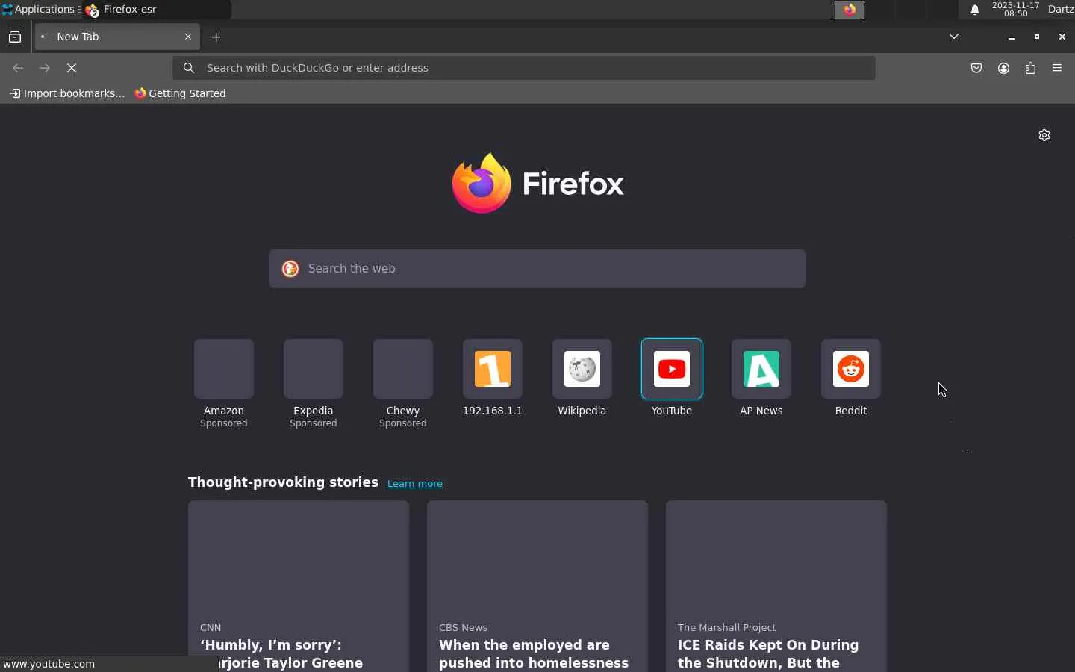This screenshot has height=672, width=1075.
Task: Open The Marshall Project story card
Action: point(776,586)
